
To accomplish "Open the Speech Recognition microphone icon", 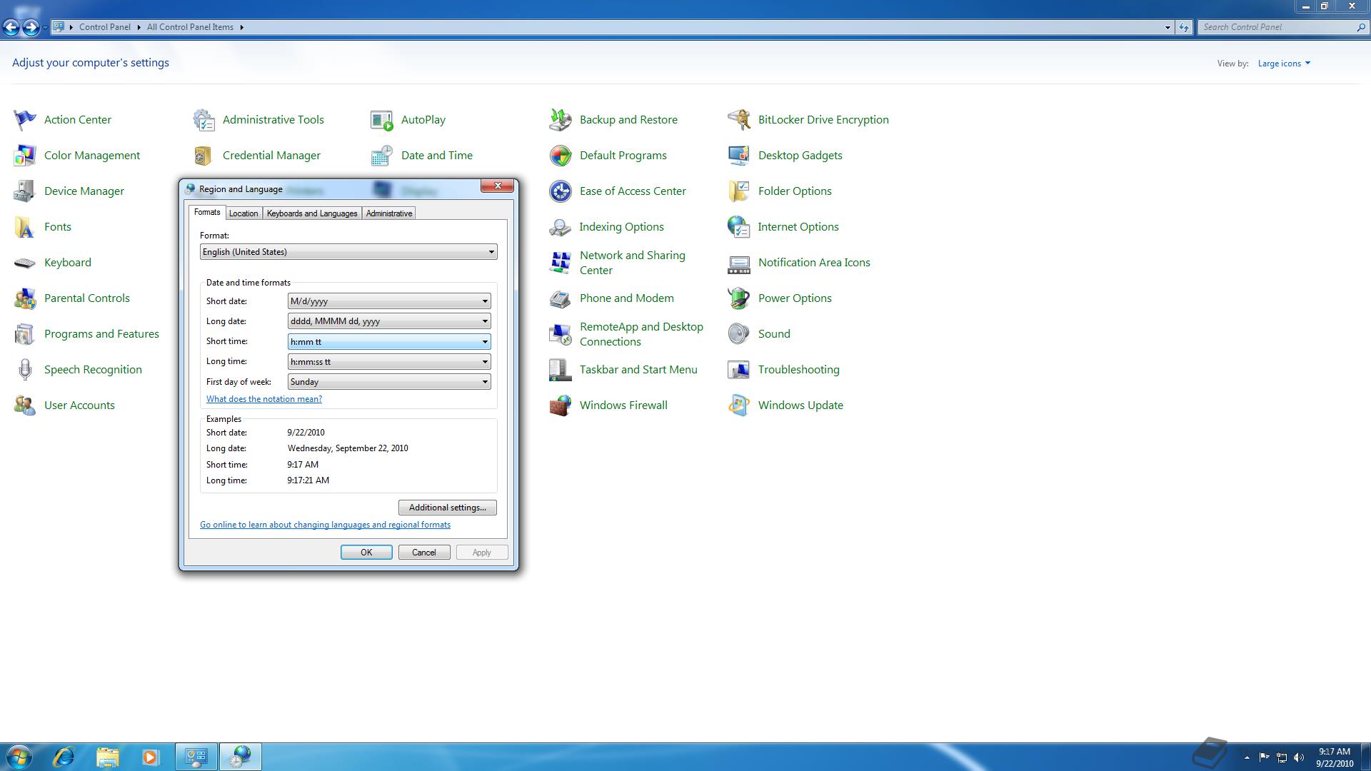I will 25,370.
